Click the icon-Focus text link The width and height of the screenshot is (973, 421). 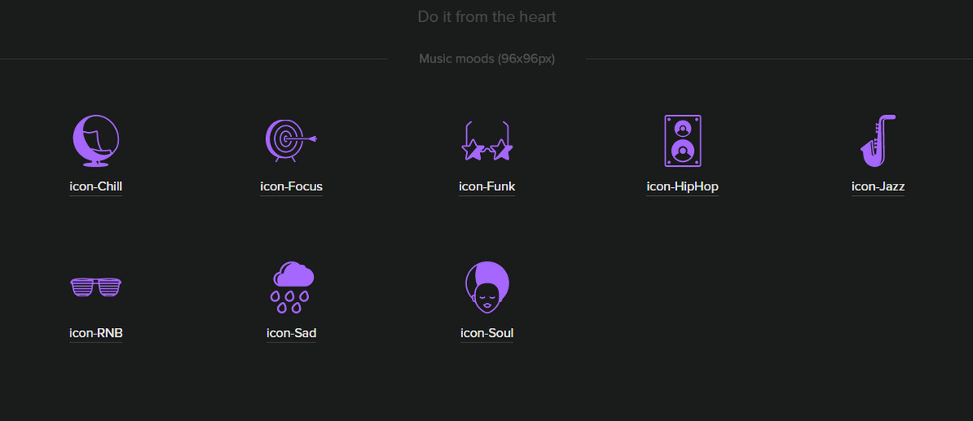tap(291, 187)
